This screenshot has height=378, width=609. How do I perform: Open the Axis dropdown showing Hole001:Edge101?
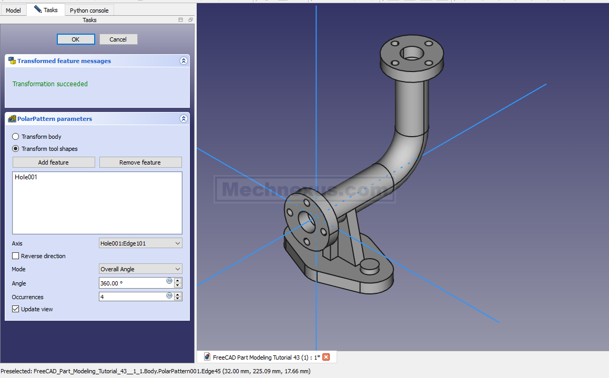coord(140,243)
